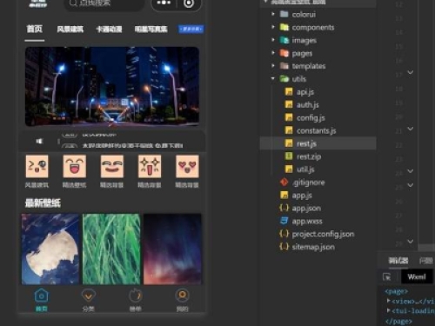Image resolution: width=435 pixels, height=326 pixels.
Task: Open util.js in the file tree
Action: click(305, 170)
